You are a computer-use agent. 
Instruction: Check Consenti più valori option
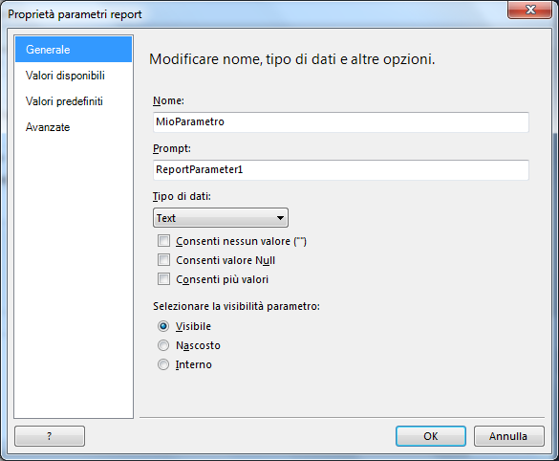coord(163,278)
